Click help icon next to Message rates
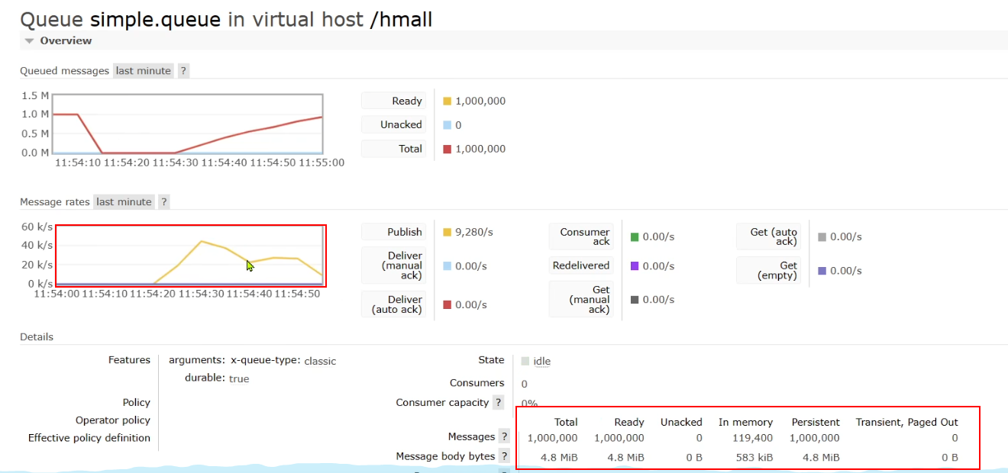Viewport: 1008px width, 473px height. tap(163, 202)
